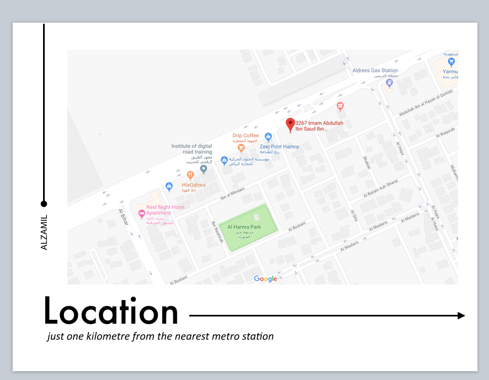Screen dimensions: 489x380
Task: Click the HlaQahwa cafe icon
Action: click(190, 176)
